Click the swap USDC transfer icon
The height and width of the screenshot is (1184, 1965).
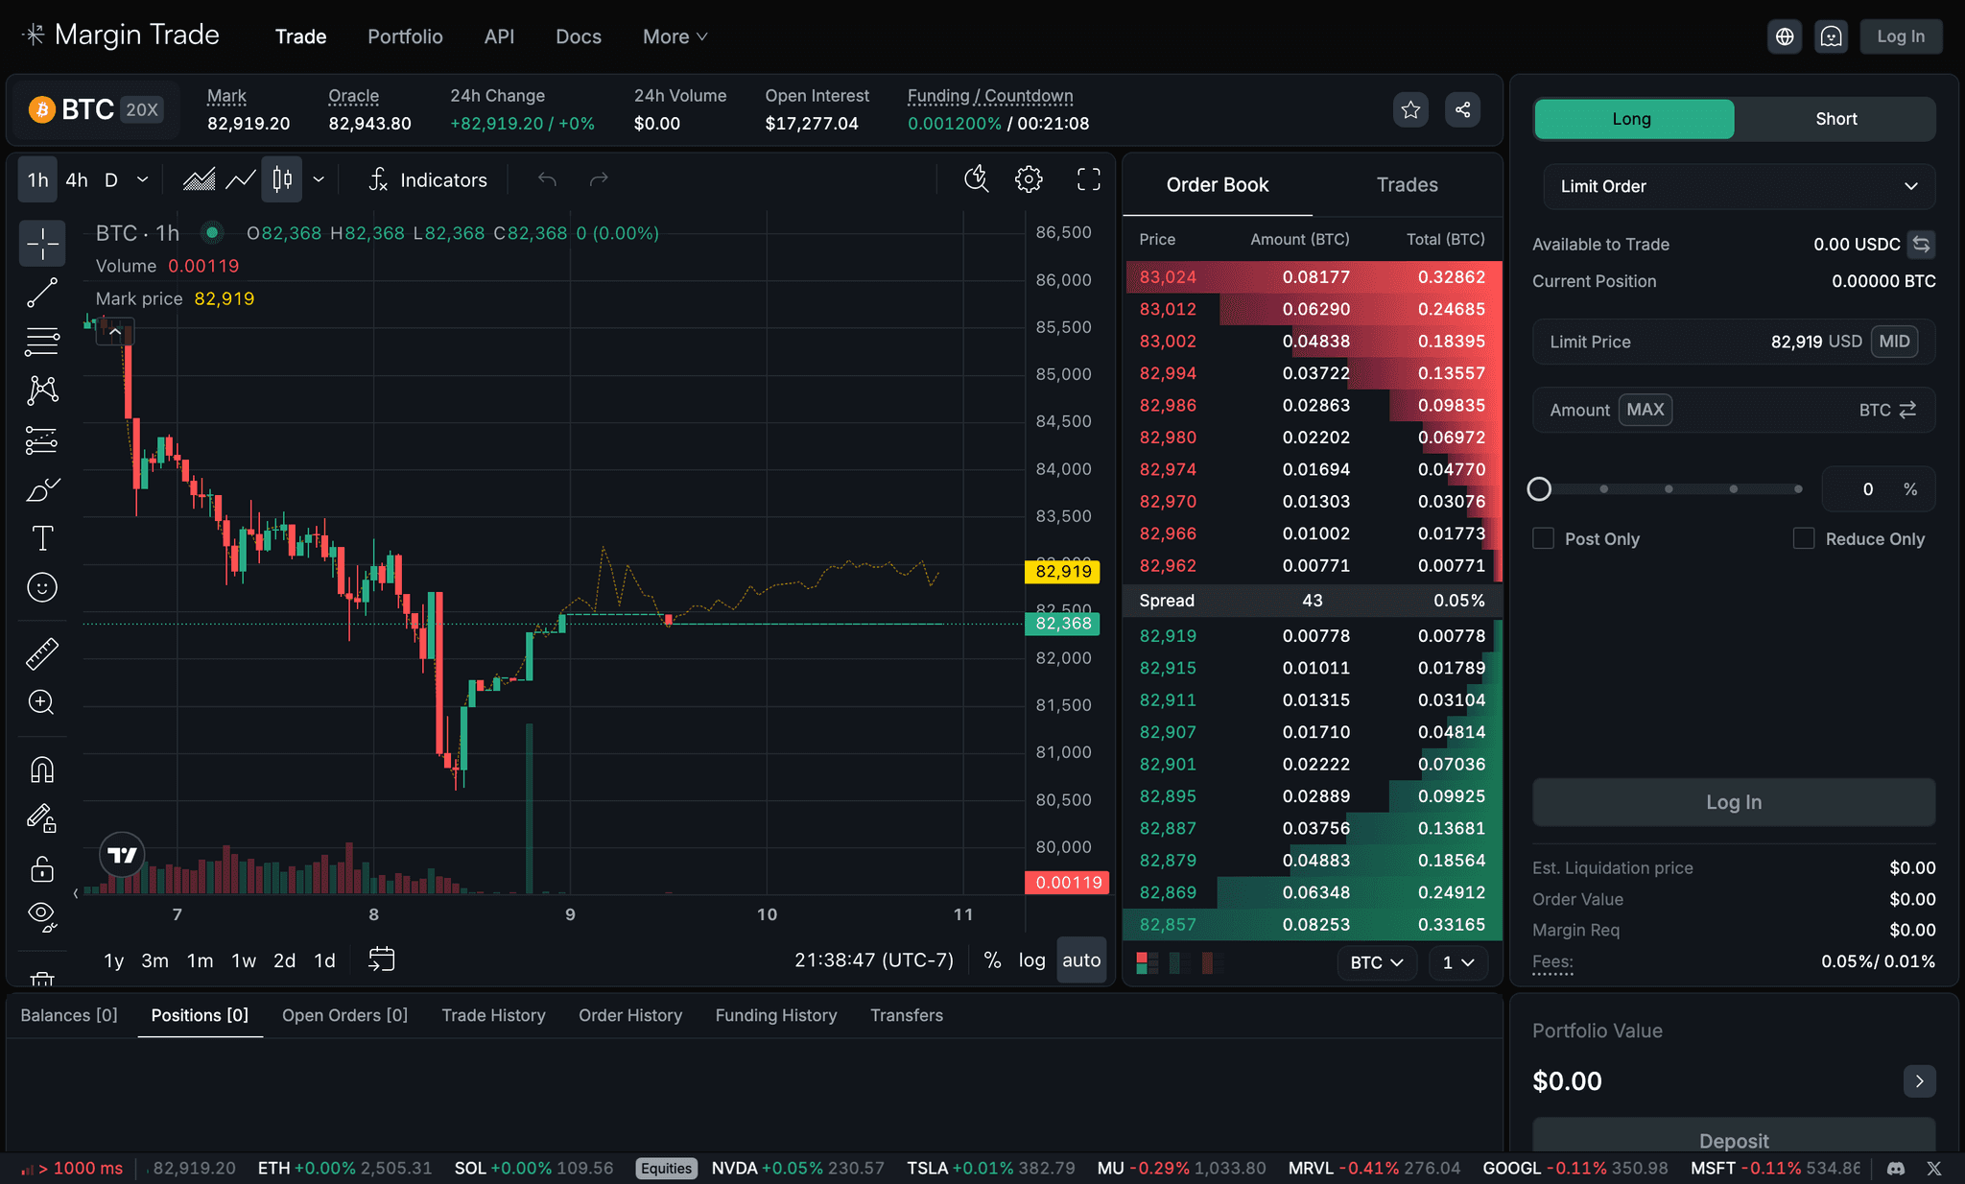point(1921,245)
